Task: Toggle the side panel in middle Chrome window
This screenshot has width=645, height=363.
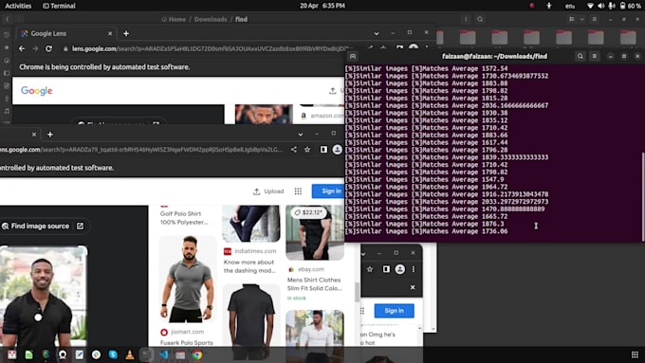Action: coord(323,149)
